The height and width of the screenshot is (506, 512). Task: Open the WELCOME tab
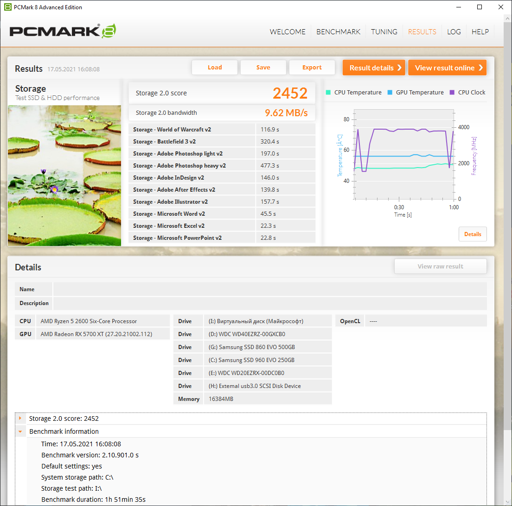[288, 32]
